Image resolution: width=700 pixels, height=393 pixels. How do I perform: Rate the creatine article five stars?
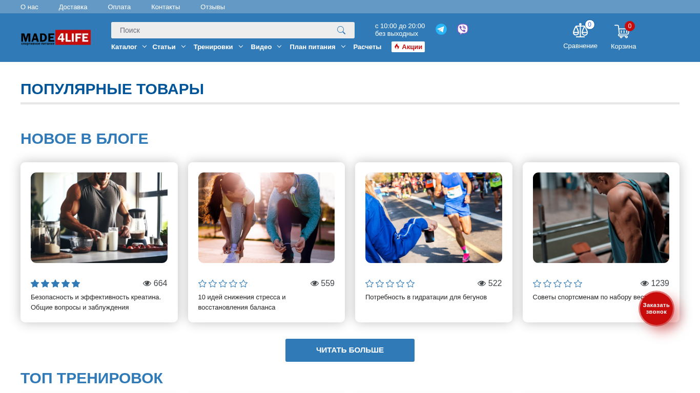pos(76,283)
